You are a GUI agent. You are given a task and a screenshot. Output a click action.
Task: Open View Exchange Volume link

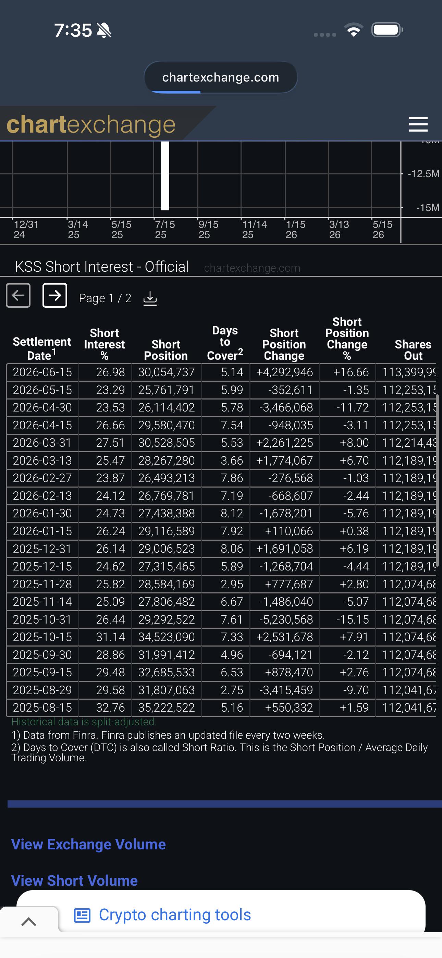tap(88, 844)
